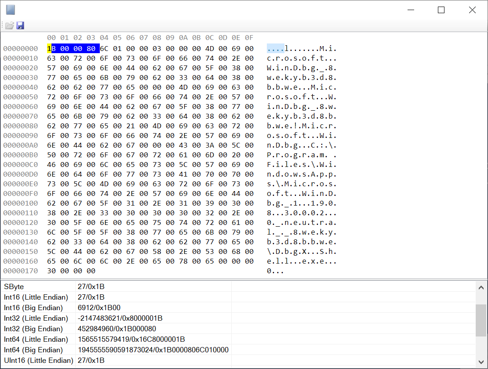
Task: Click ASCII text 'e.l.l...e.x.e...'
Action: tap(302, 261)
